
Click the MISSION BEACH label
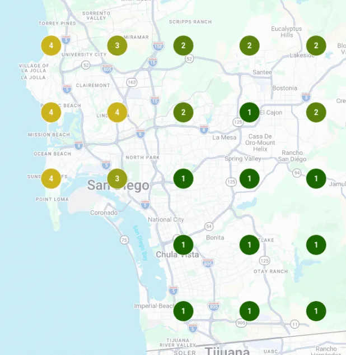click(49, 135)
